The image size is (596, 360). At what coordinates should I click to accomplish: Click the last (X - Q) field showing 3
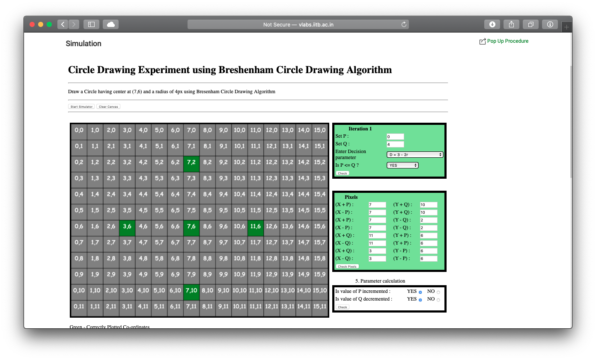tap(377, 259)
